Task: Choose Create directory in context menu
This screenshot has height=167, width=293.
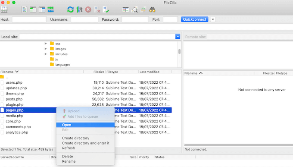Action: [85, 138]
